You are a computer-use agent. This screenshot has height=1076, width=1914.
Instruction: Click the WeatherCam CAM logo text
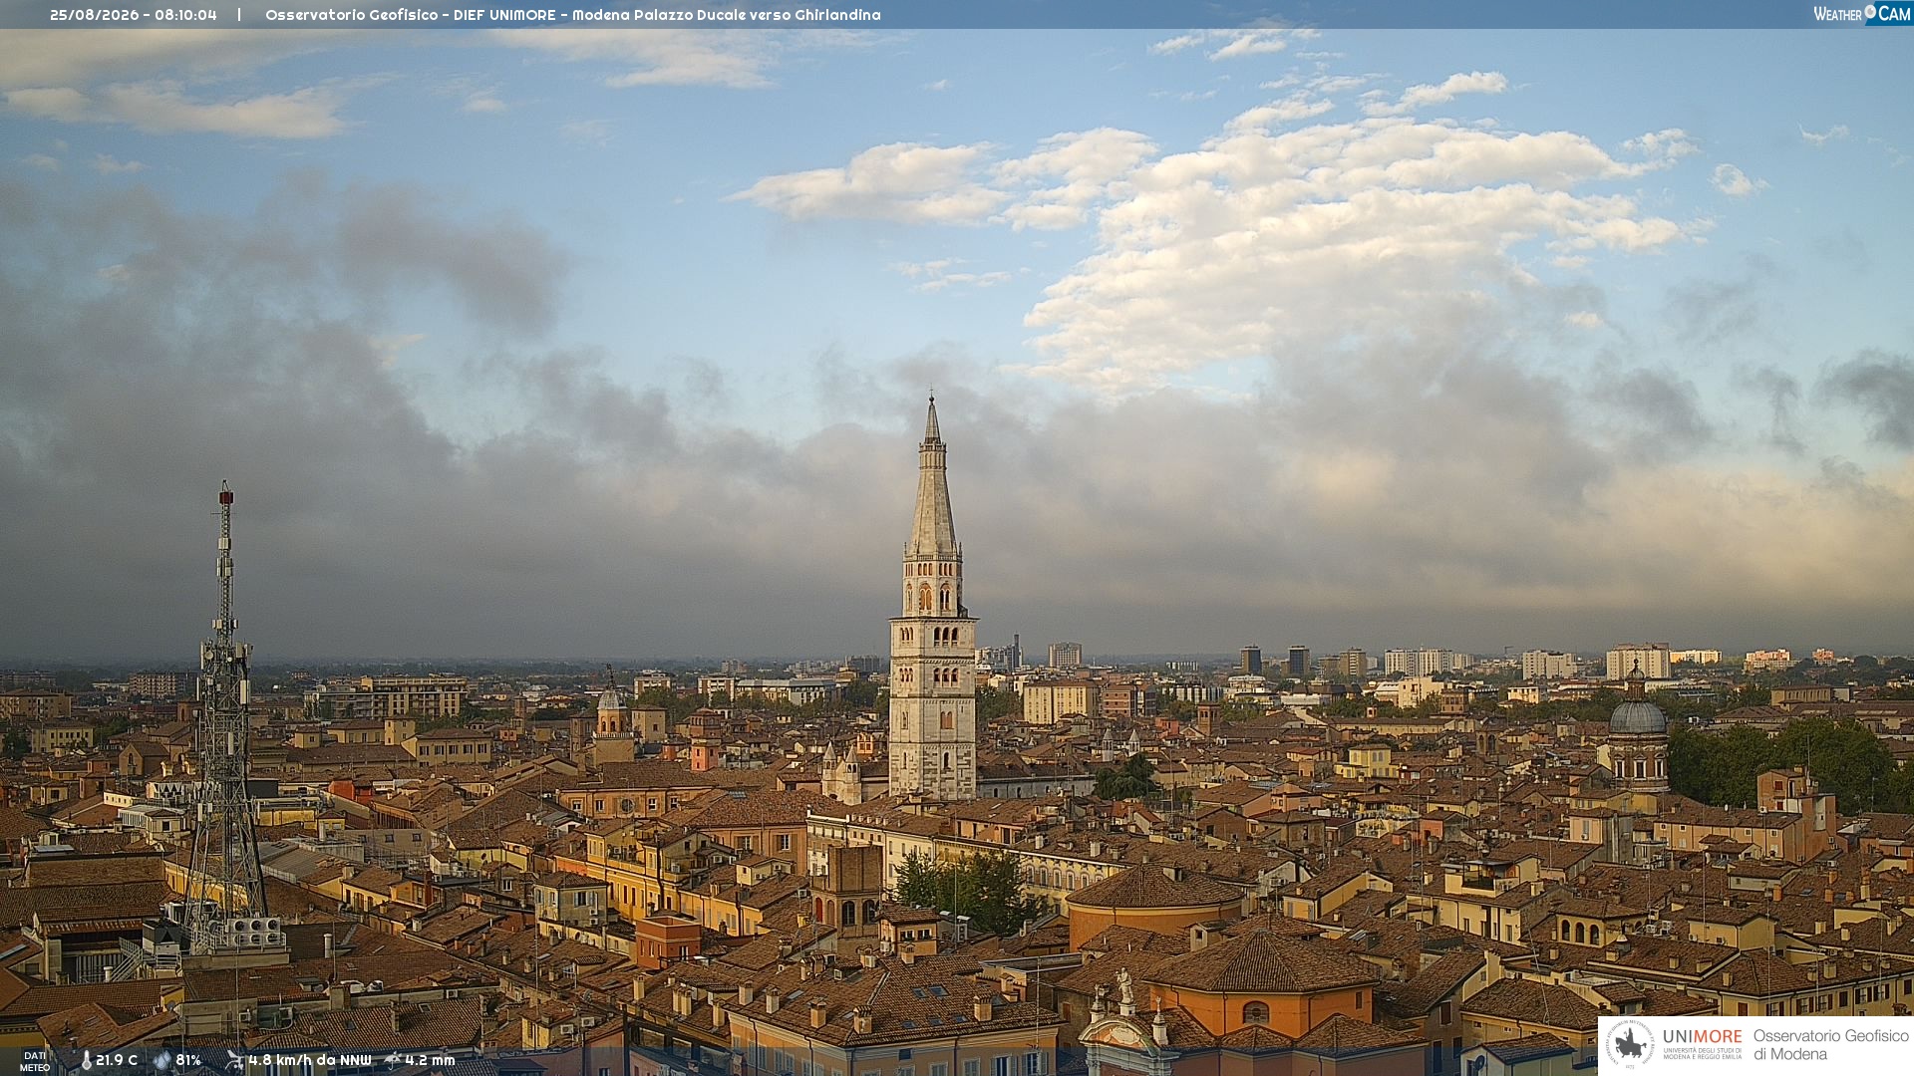click(1894, 13)
